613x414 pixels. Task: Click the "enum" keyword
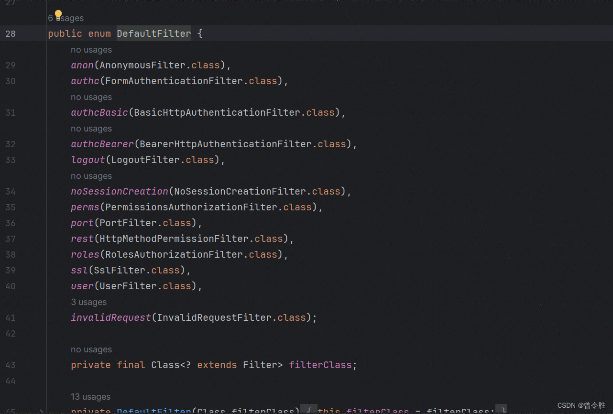tap(99, 33)
